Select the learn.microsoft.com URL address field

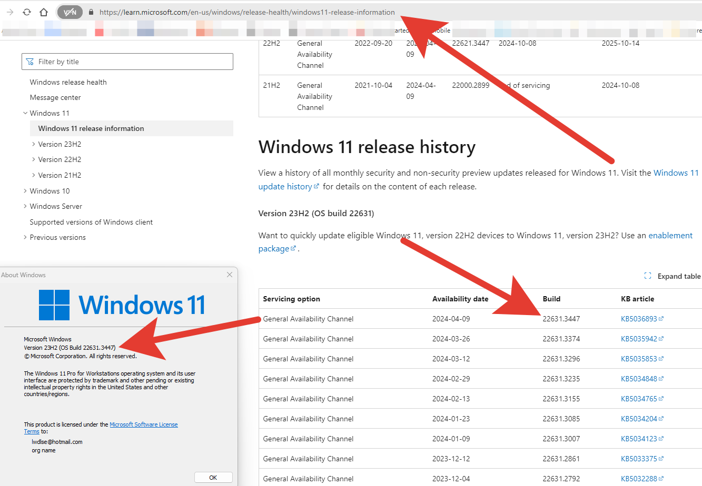coord(247,12)
